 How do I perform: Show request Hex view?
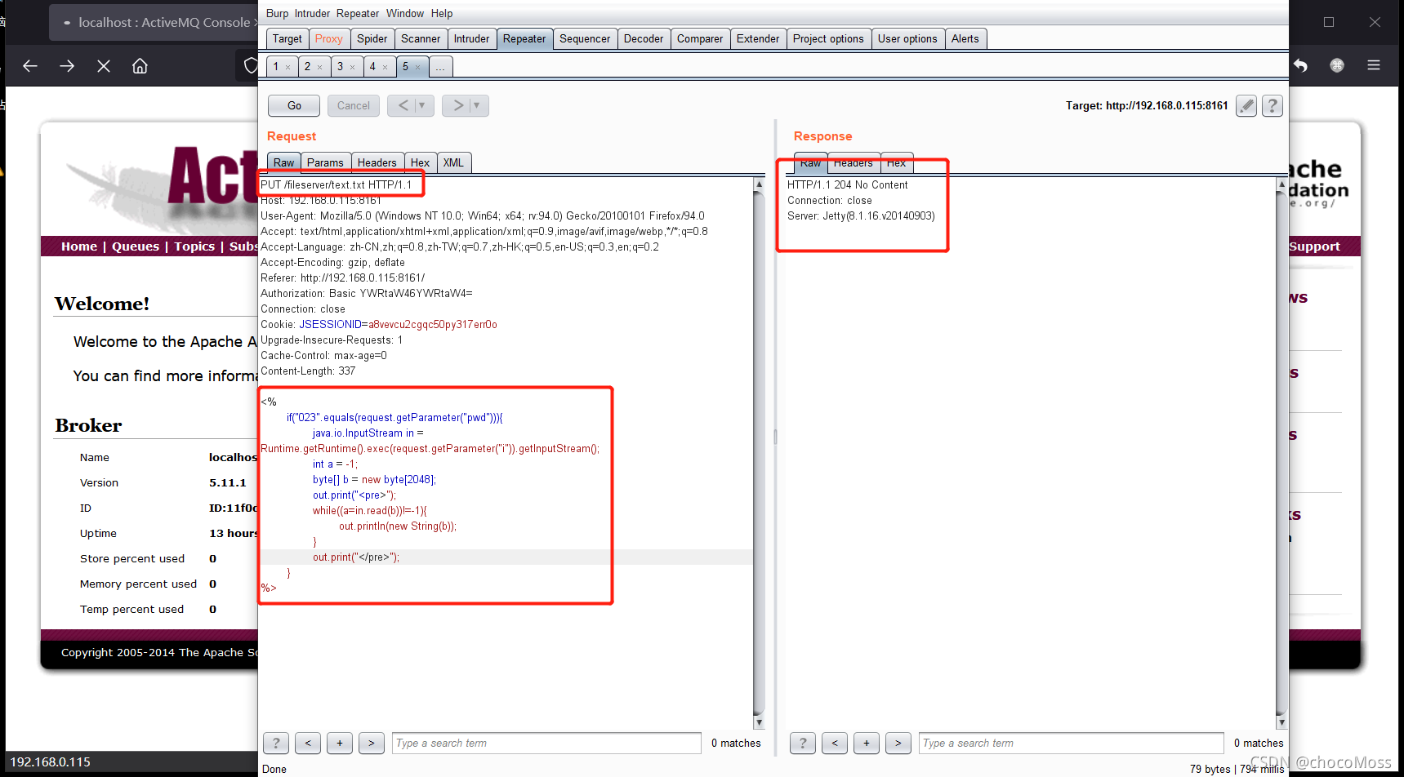click(x=420, y=162)
